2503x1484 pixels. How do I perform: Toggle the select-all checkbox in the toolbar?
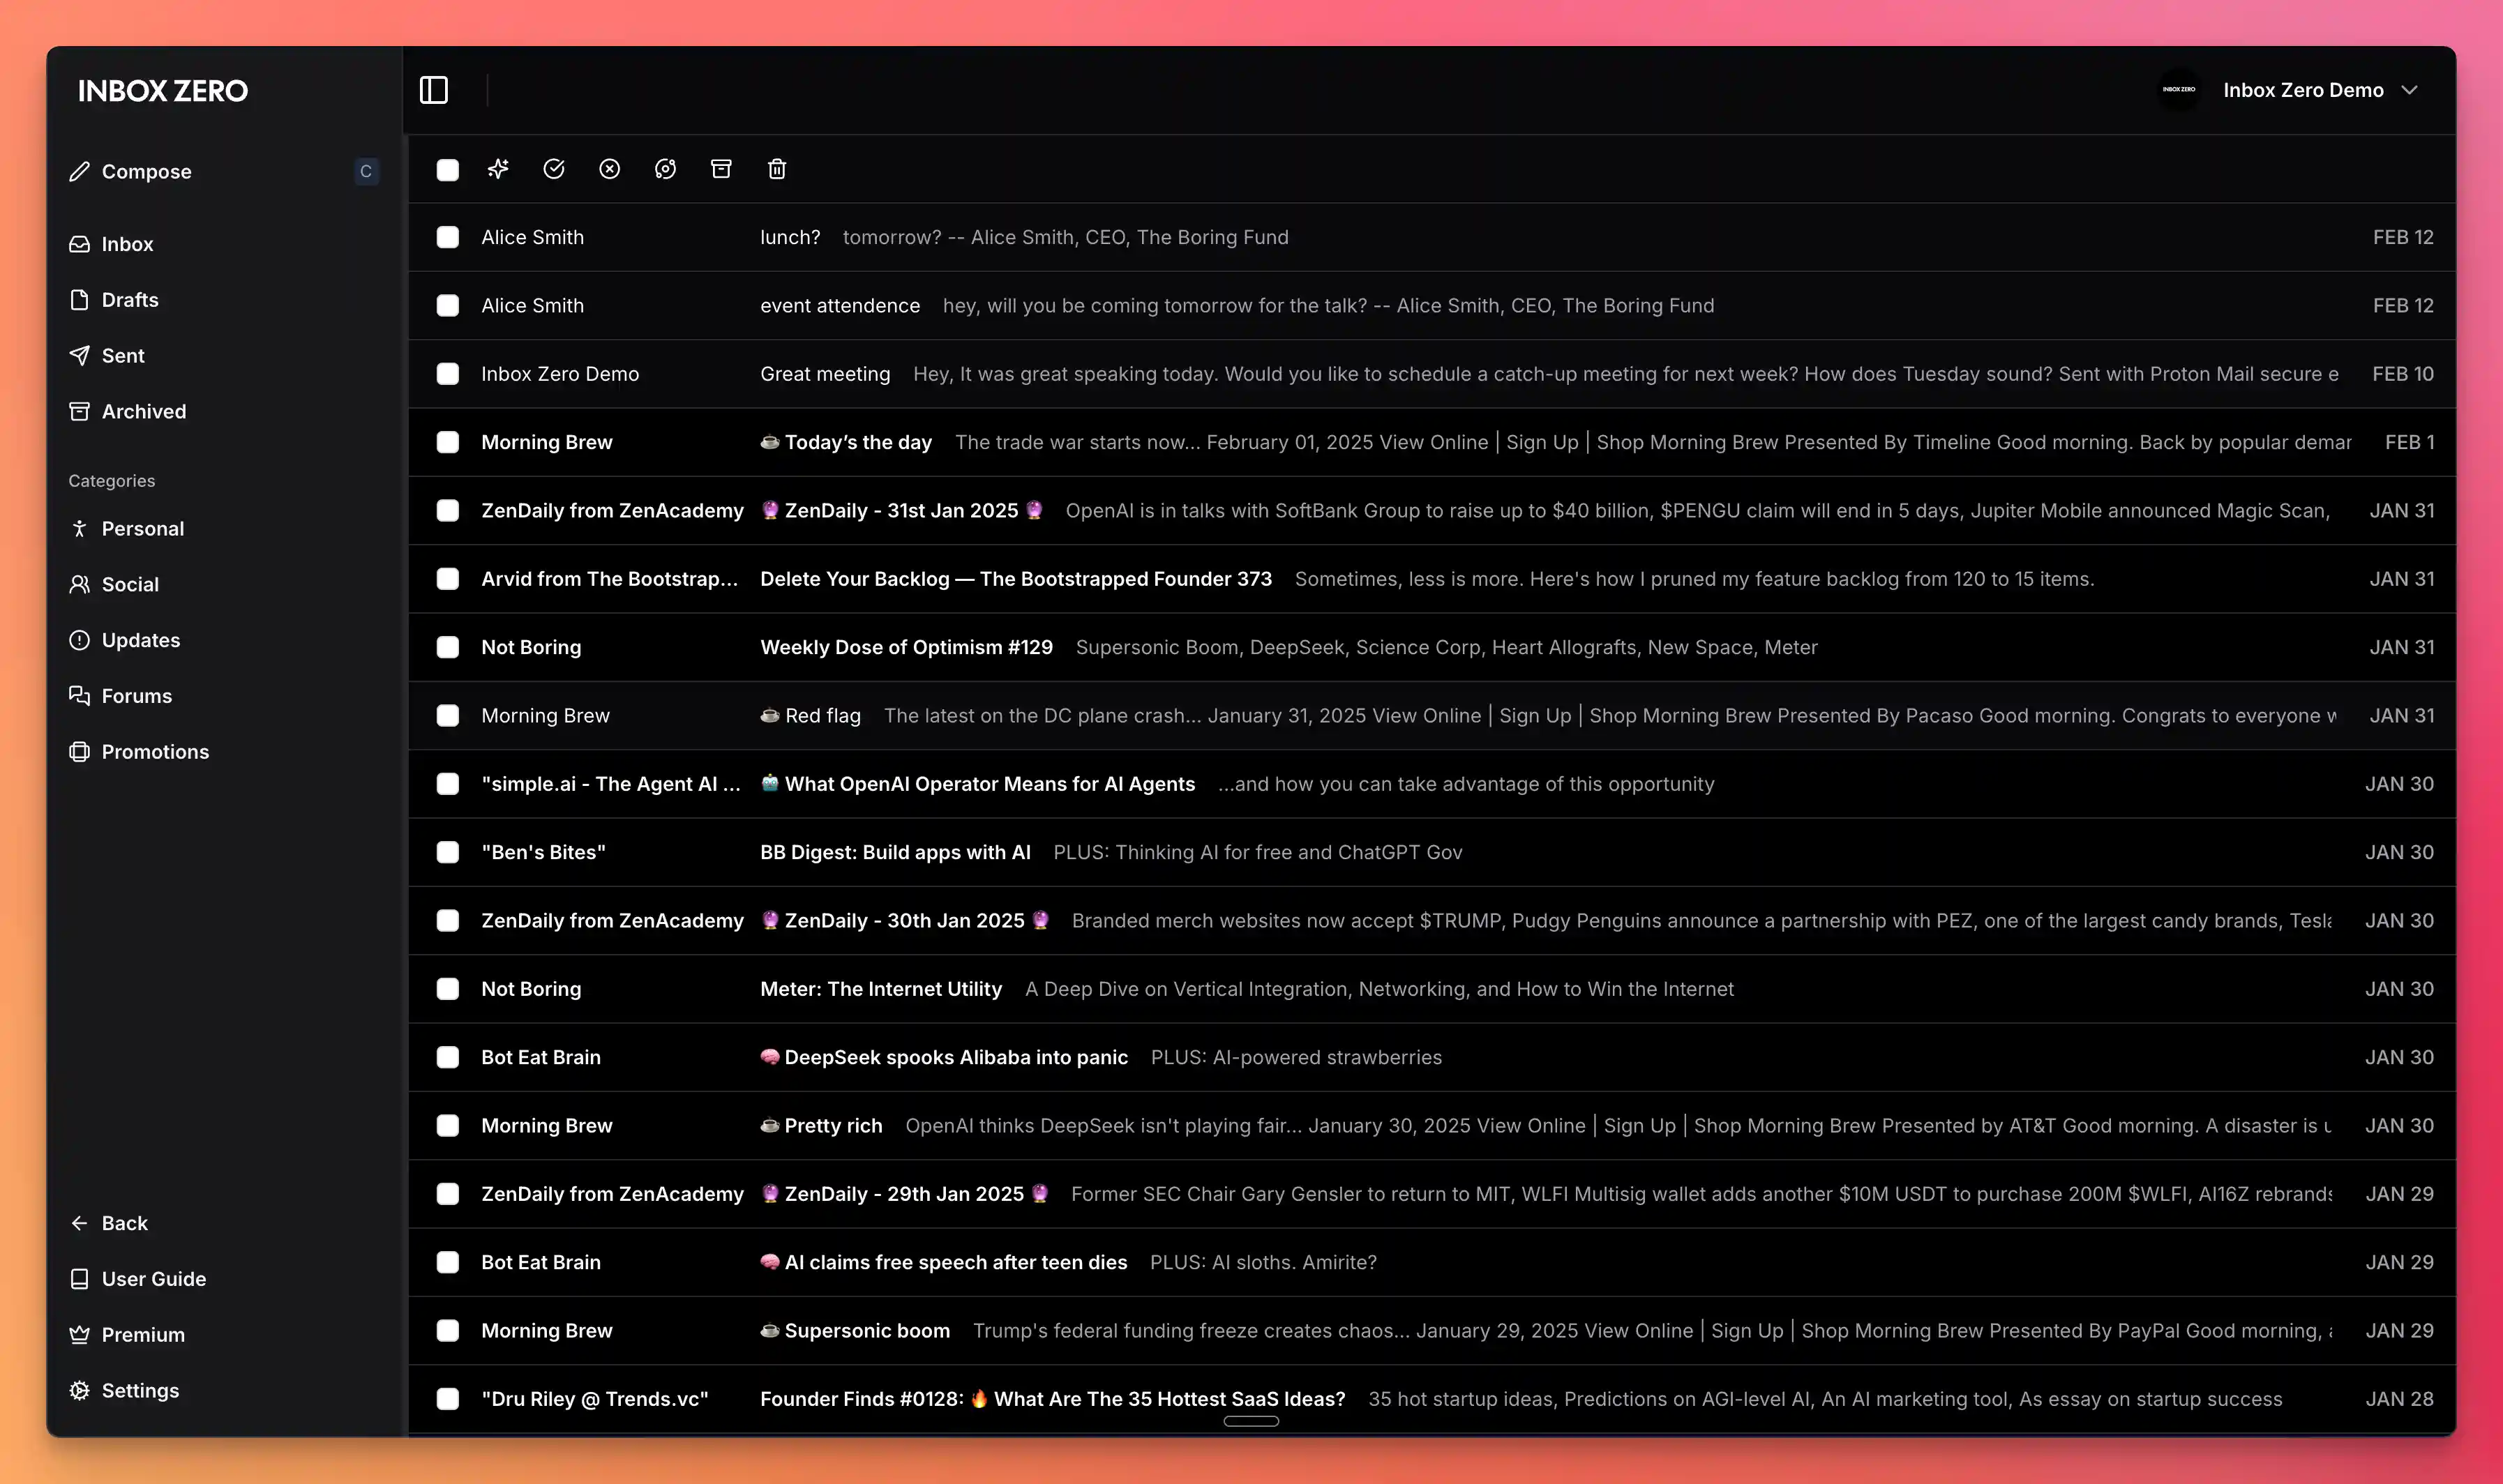point(446,170)
